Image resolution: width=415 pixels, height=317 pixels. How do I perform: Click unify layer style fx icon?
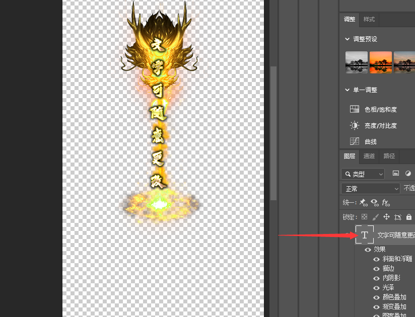pyautogui.click(x=386, y=203)
